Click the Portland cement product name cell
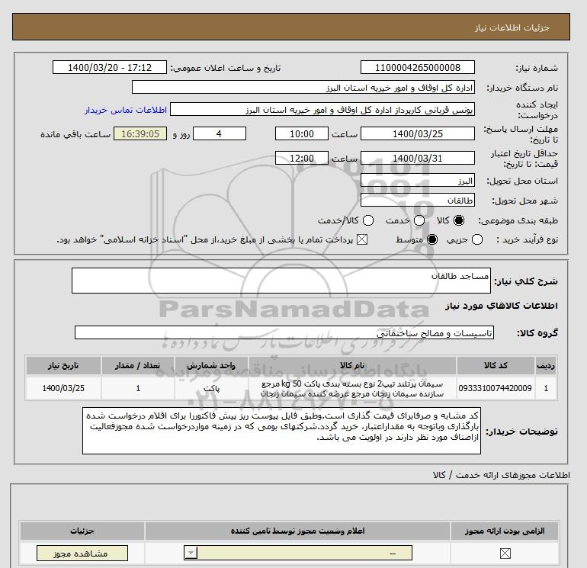Image resolution: width=587 pixels, height=568 pixels. click(352, 388)
